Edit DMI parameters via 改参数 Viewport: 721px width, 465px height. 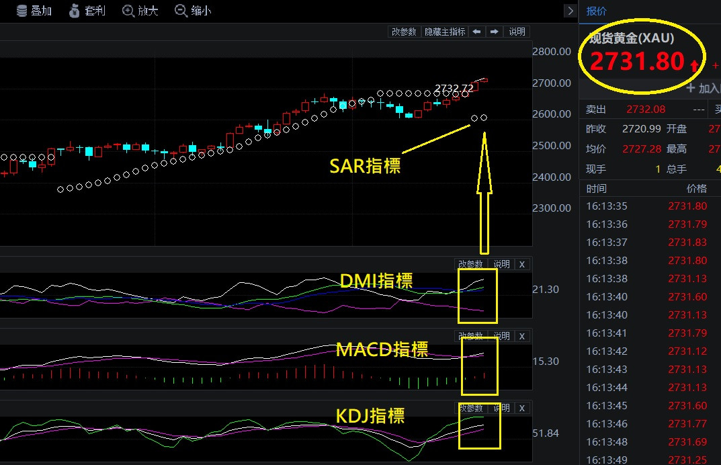coord(470,264)
